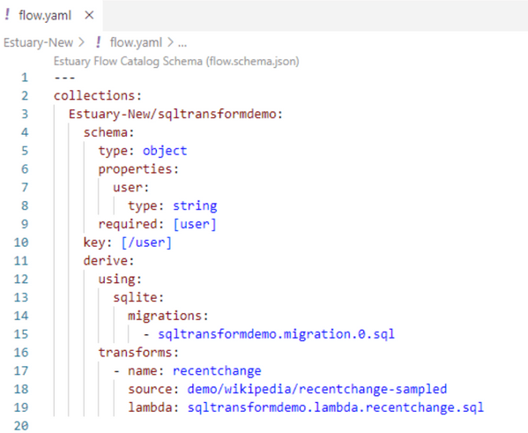Open Estuary-New breadcrumb folder
Image resolution: width=528 pixels, height=433 pixels.
(x=39, y=43)
